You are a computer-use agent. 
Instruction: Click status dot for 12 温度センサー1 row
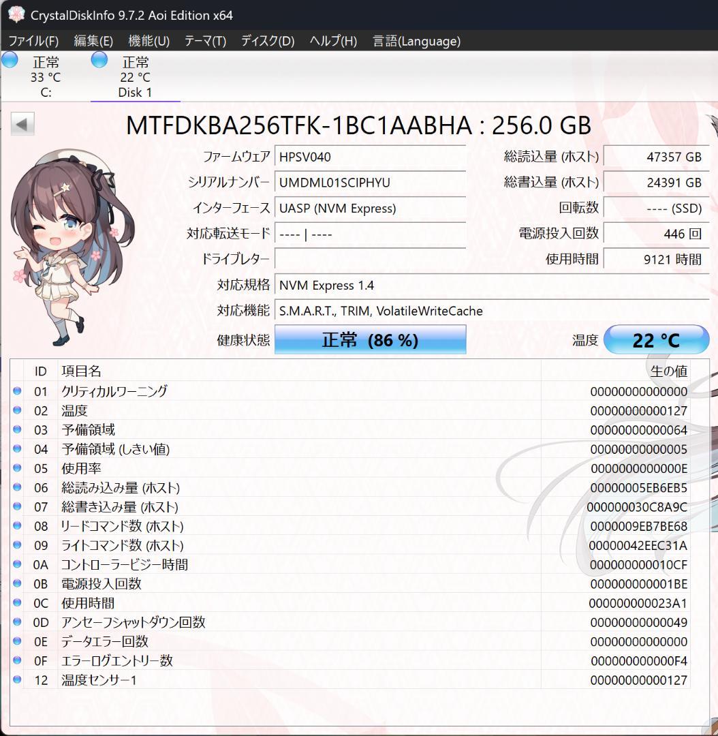coord(17,679)
